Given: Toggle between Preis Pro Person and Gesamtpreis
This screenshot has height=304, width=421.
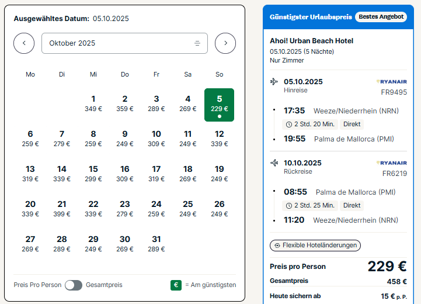Looking at the screenshot, I should point(74,285).
